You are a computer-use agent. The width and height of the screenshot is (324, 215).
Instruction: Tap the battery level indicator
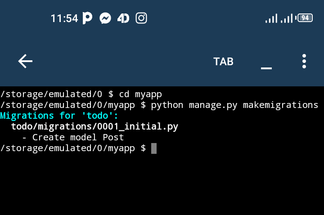305,18
